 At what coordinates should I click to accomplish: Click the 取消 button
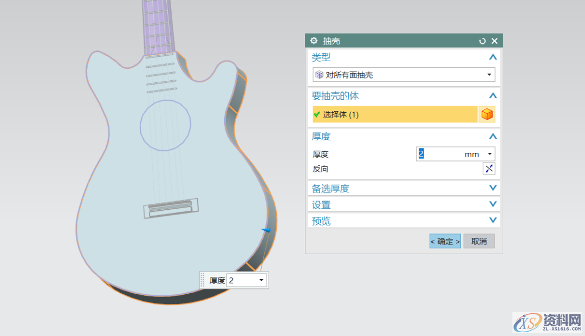pos(479,241)
